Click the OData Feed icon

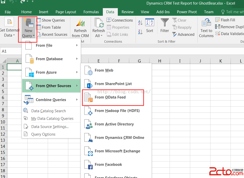[x=89, y=98]
